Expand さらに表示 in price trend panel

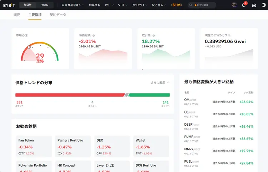click(x=160, y=82)
